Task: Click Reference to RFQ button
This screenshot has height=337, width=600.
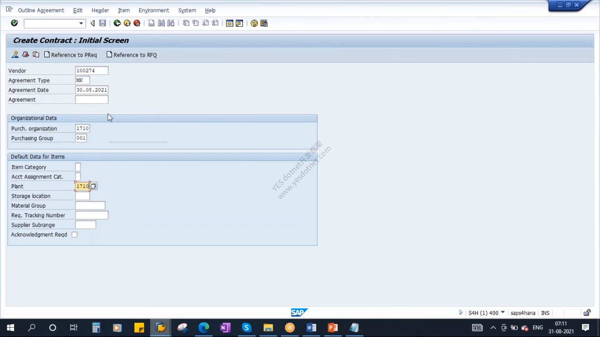Action: [x=132, y=55]
